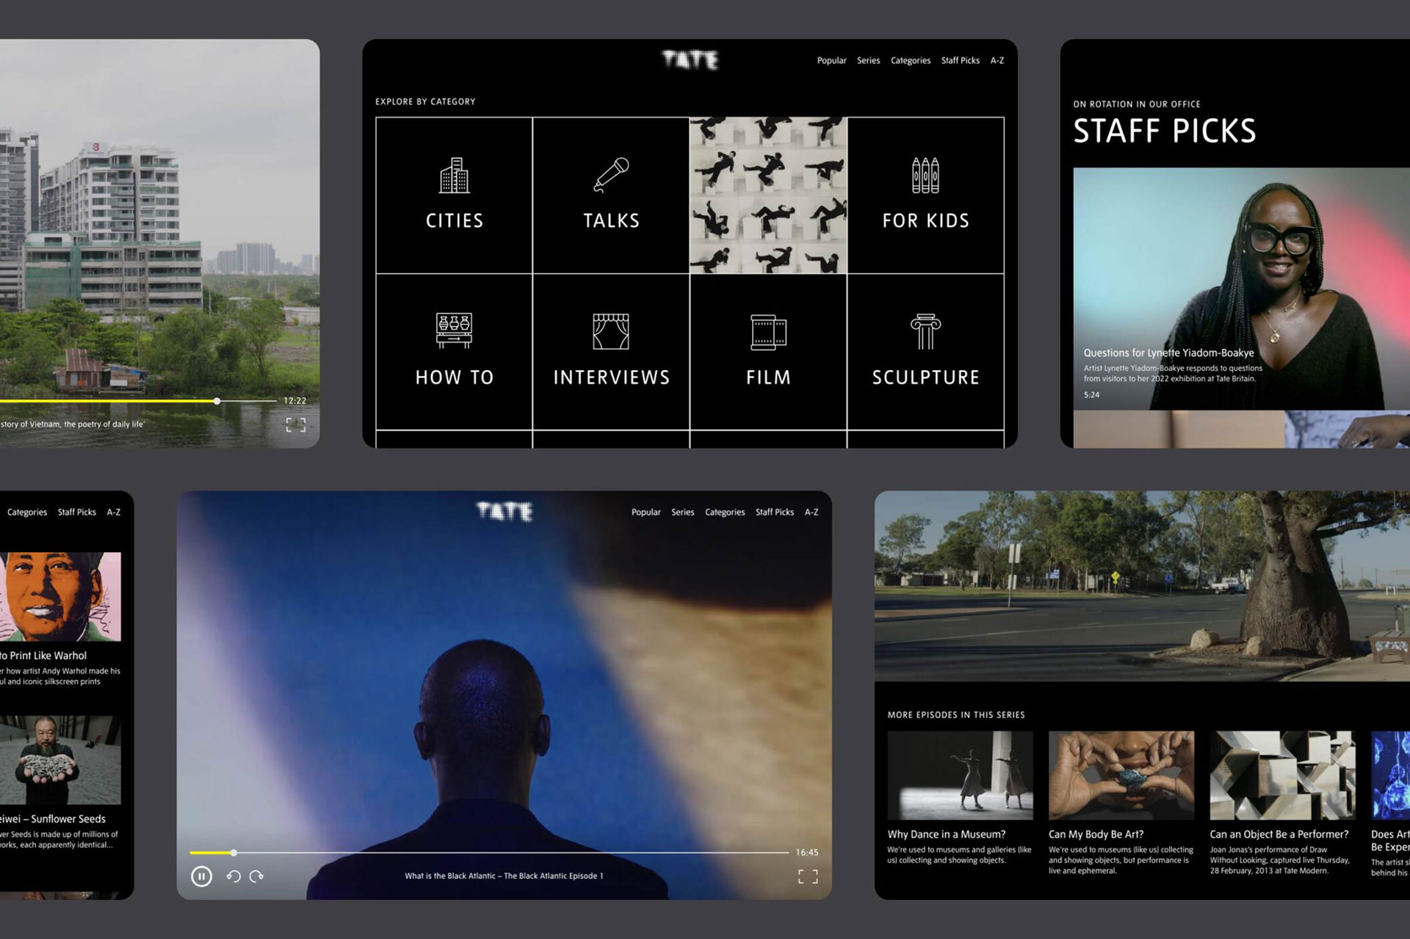Select the dancing figures category tile
The height and width of the screenshot is (939, 1410).
[x=768, y=195]
